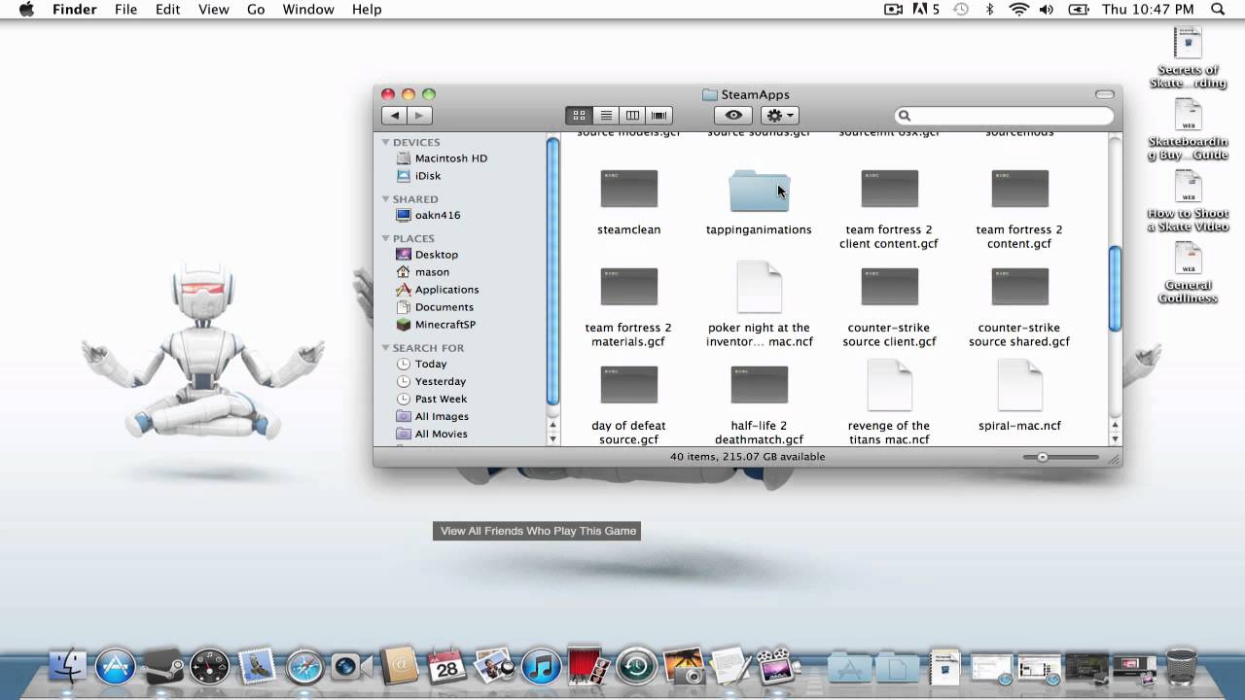Collapse the PLACES sidebar section
The image size is (1245, 700).
[x=386, y=238]
